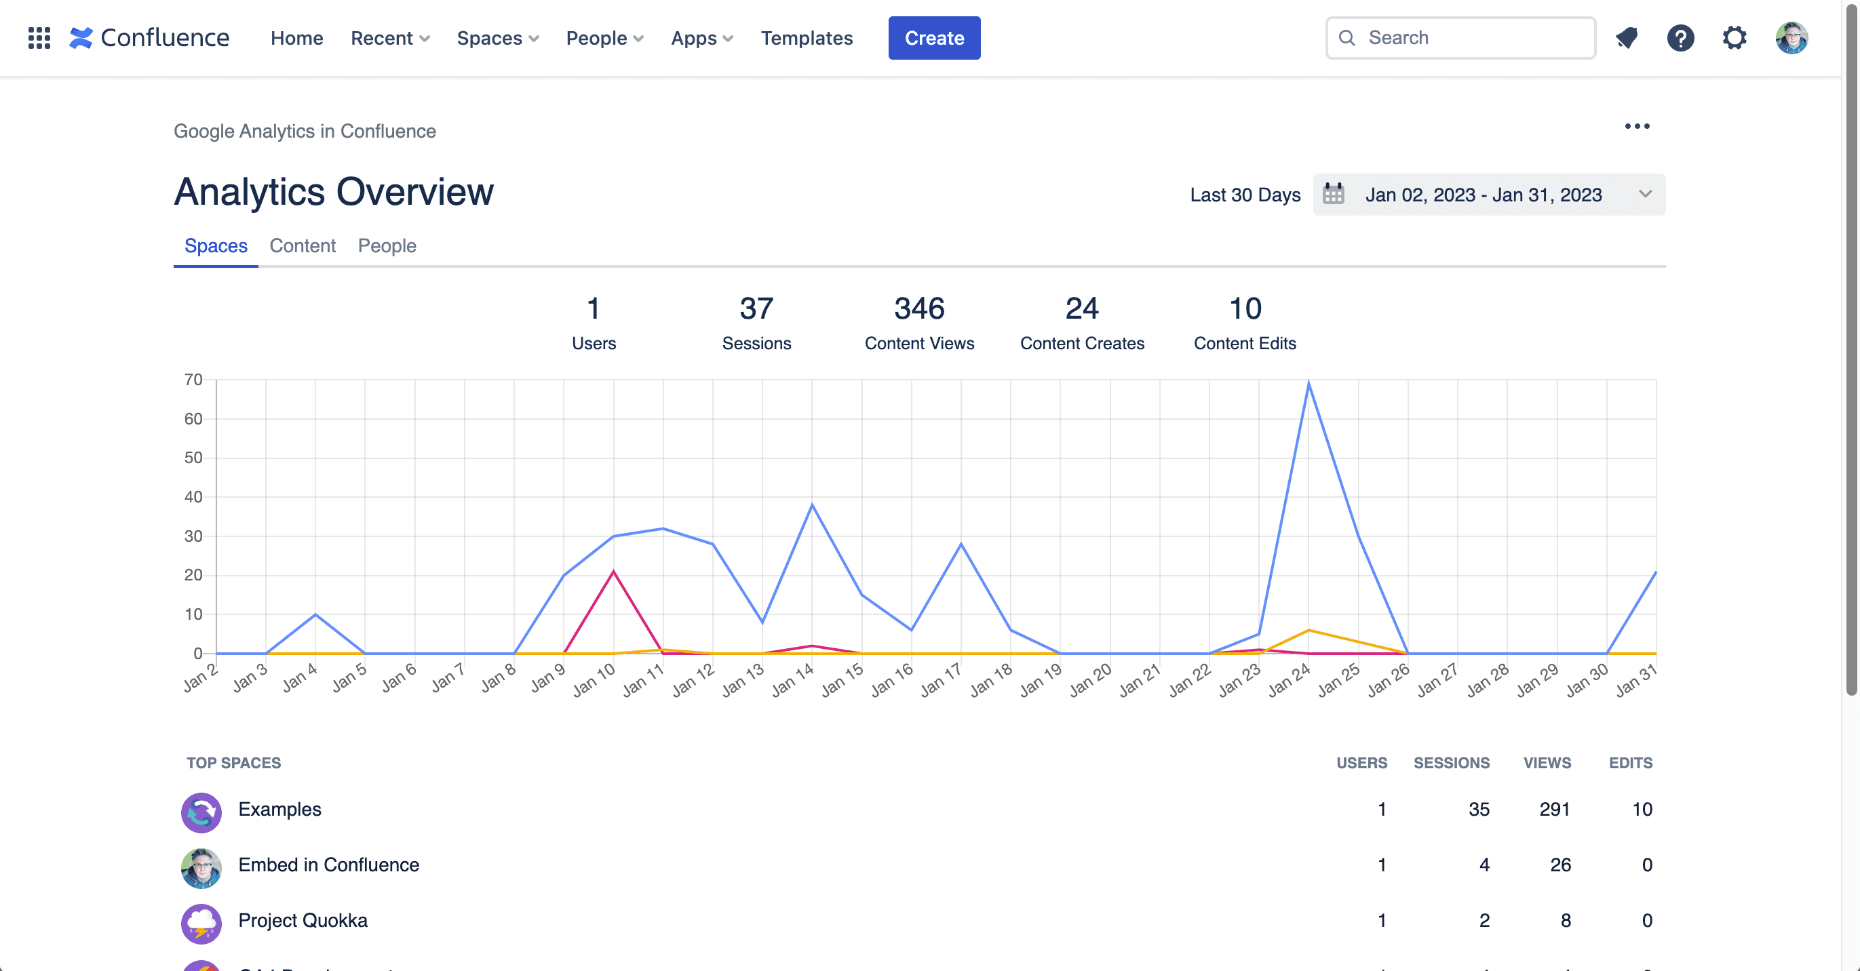The width and height of the screenshot is (1860, 971).
Task: Open the three-dot more actions menu
Action: point(1637,126)
